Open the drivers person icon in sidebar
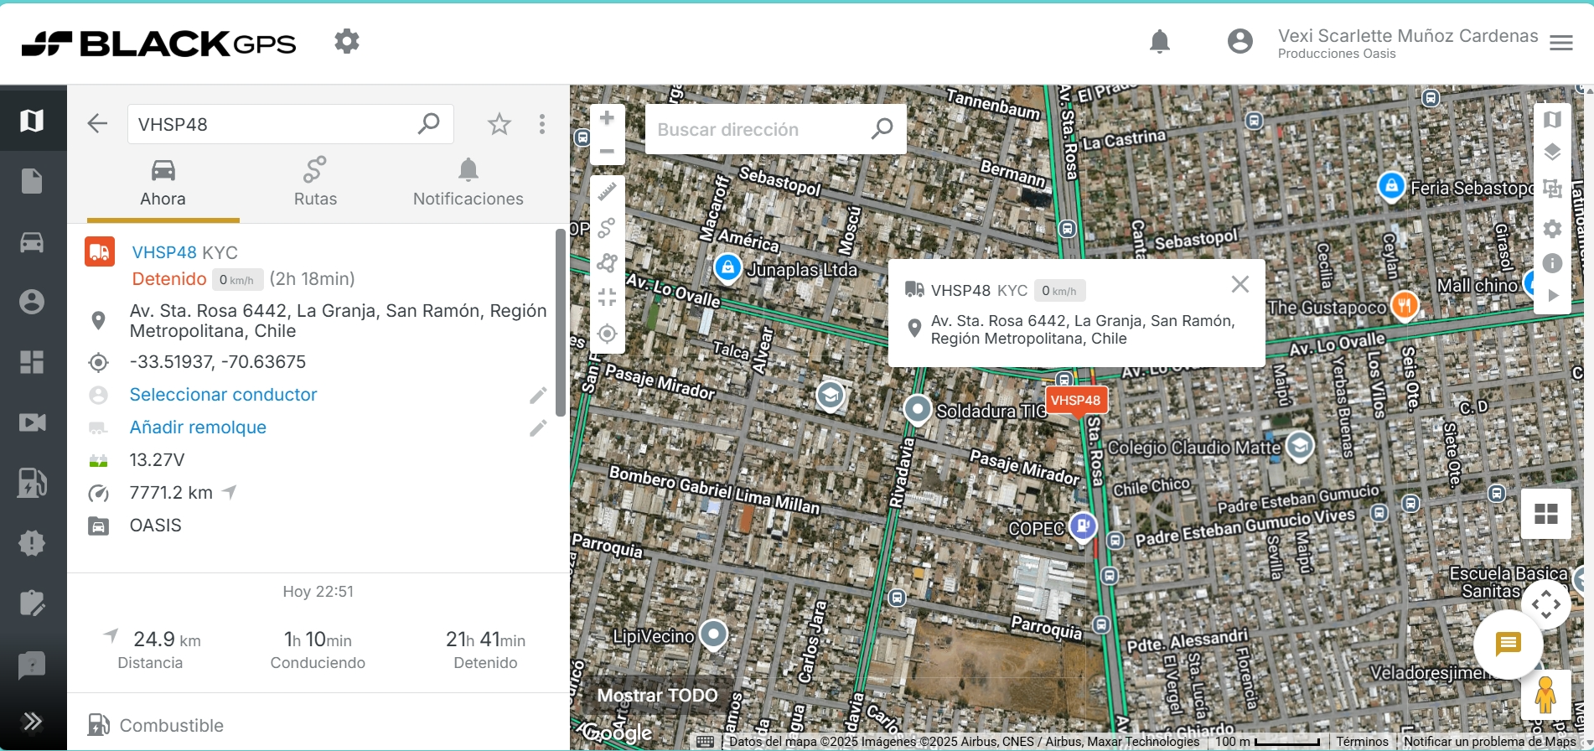This screenshot has width=1594, height=751. point(32,302)
